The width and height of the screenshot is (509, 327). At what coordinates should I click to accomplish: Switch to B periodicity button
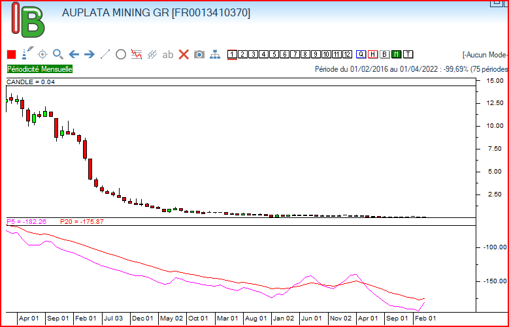(385, 55)
